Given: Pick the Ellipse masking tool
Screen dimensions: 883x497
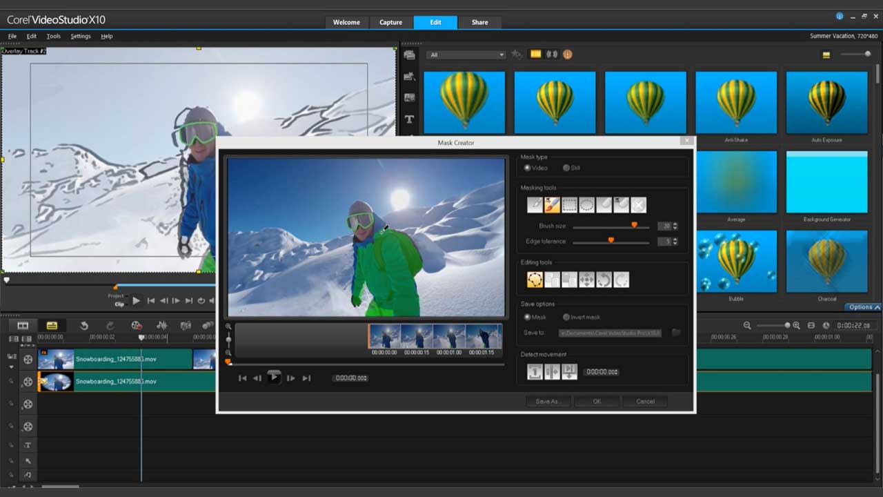Looking at the screenshot, I should 586,205.
